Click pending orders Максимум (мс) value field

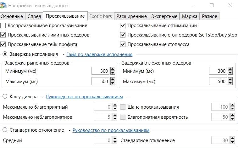tap(218, 81)
